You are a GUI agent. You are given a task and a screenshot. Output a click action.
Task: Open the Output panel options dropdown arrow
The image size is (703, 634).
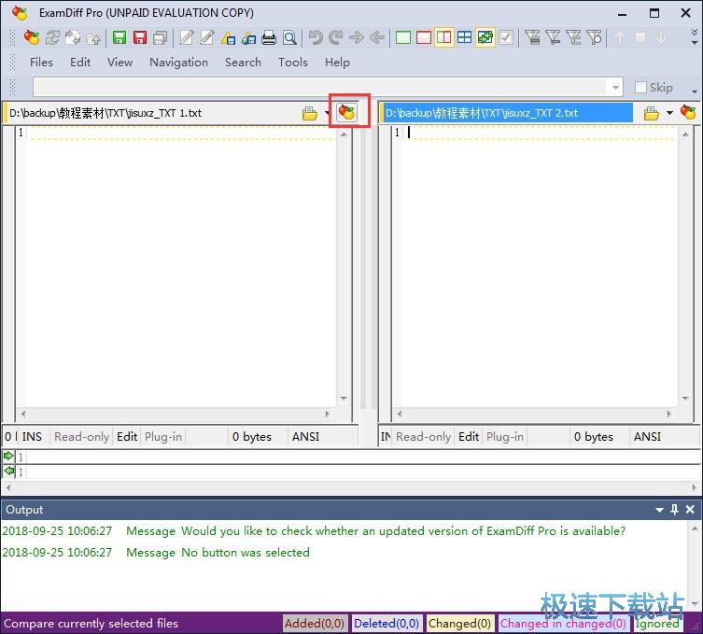point(659,510)
